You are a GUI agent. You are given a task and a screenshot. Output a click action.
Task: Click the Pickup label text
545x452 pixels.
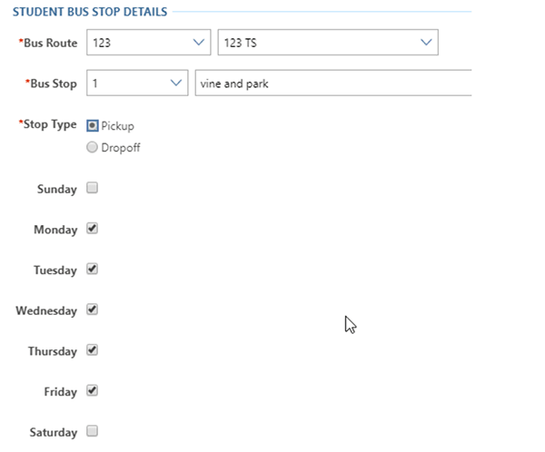(117, 126)
